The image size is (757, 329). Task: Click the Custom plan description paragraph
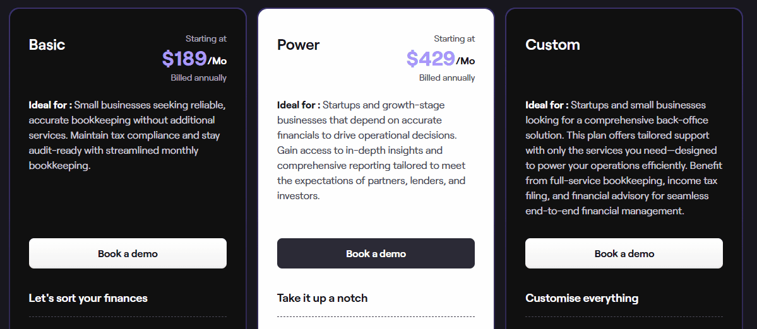pos(623,158)
